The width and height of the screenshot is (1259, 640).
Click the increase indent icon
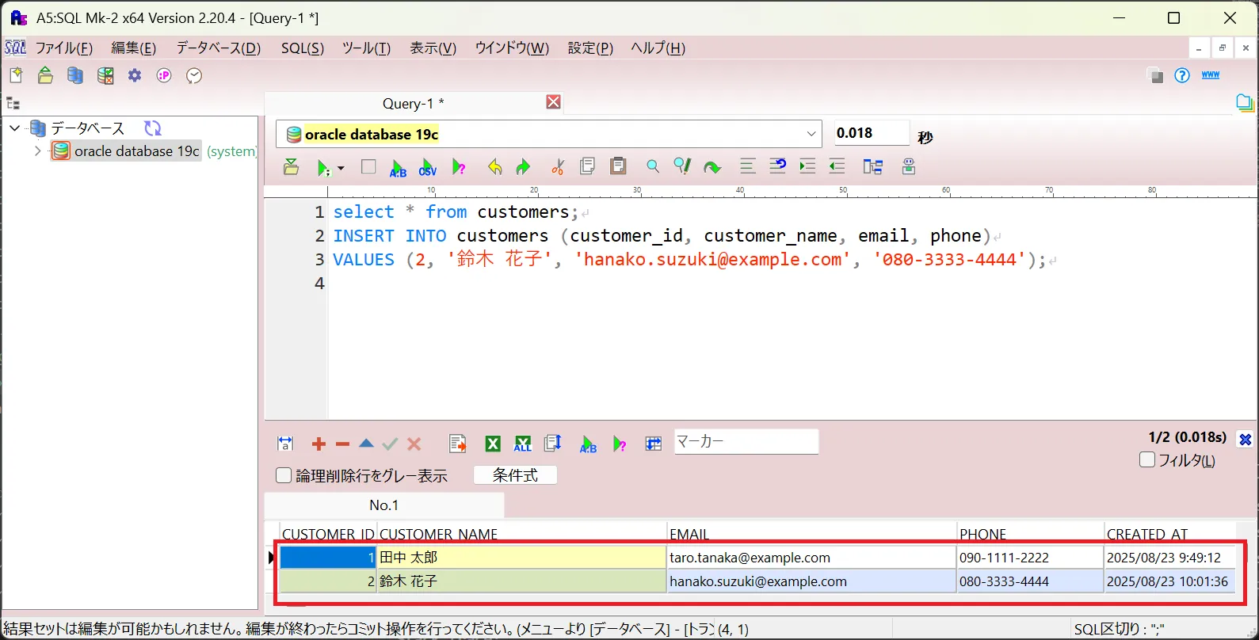click(x=807, y=166)
